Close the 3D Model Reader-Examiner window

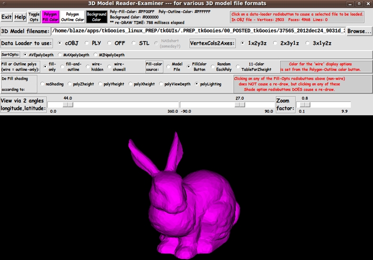pyautogui.click(x=368, y=4)
